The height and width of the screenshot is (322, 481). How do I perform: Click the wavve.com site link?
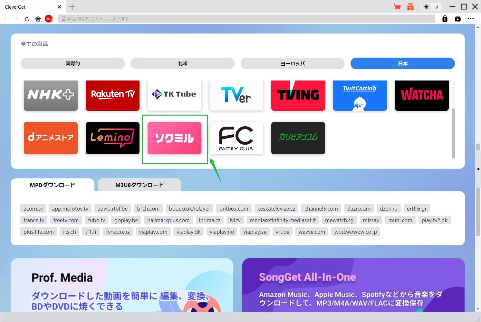click(x=312, y=232)
